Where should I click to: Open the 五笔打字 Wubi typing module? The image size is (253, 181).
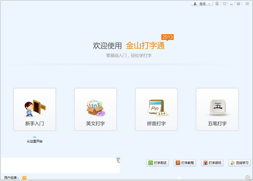[217, 109]
